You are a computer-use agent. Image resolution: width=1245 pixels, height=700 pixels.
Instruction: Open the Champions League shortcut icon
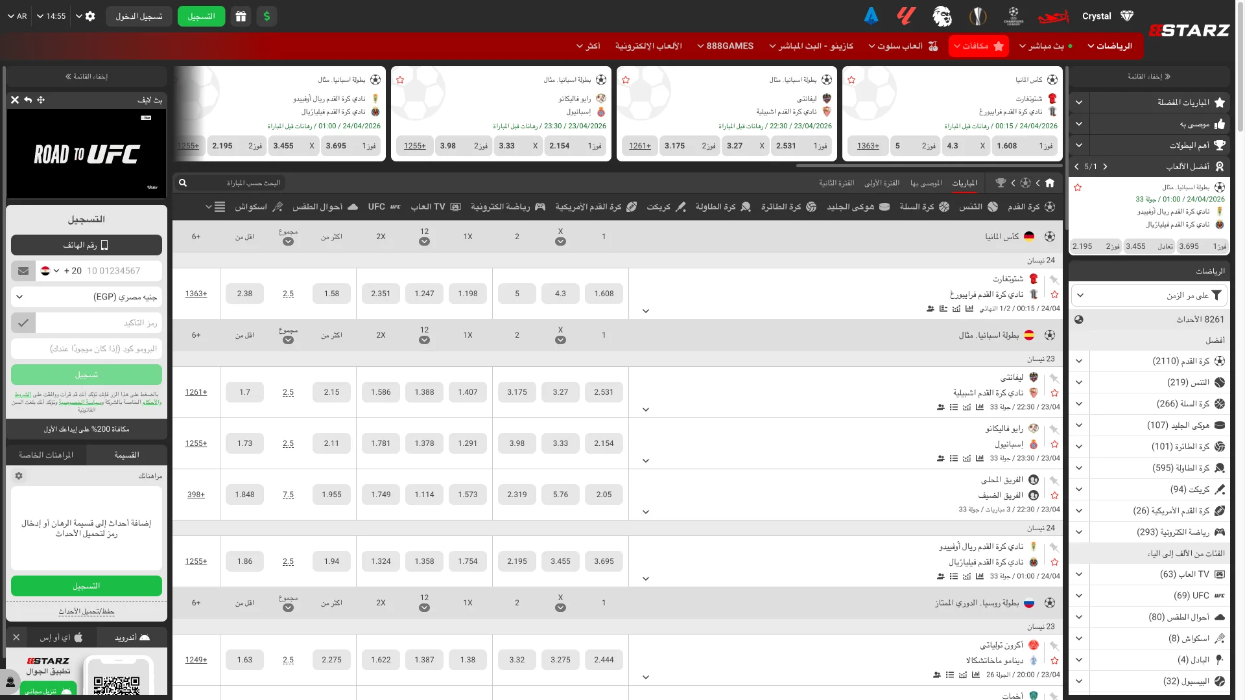coord(1013,16)
